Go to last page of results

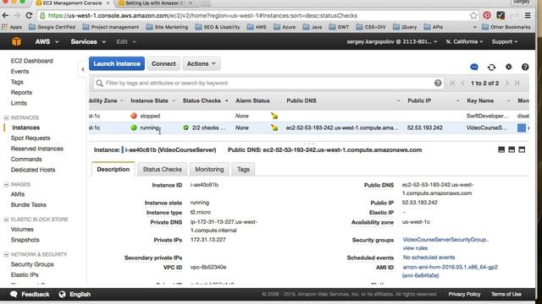pos(517,83)
